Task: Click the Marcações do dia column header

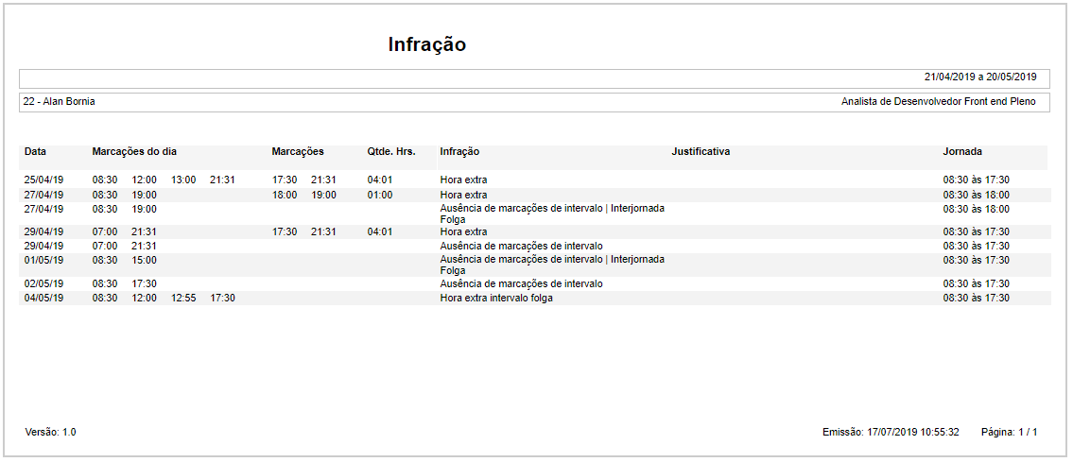Action: pyautogui.click(x=134, y=151)
